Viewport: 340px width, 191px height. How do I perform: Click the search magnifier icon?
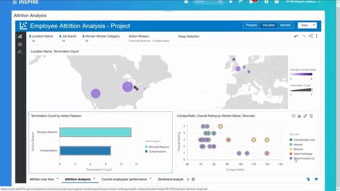pyautogui.click(x=220, y=2)
